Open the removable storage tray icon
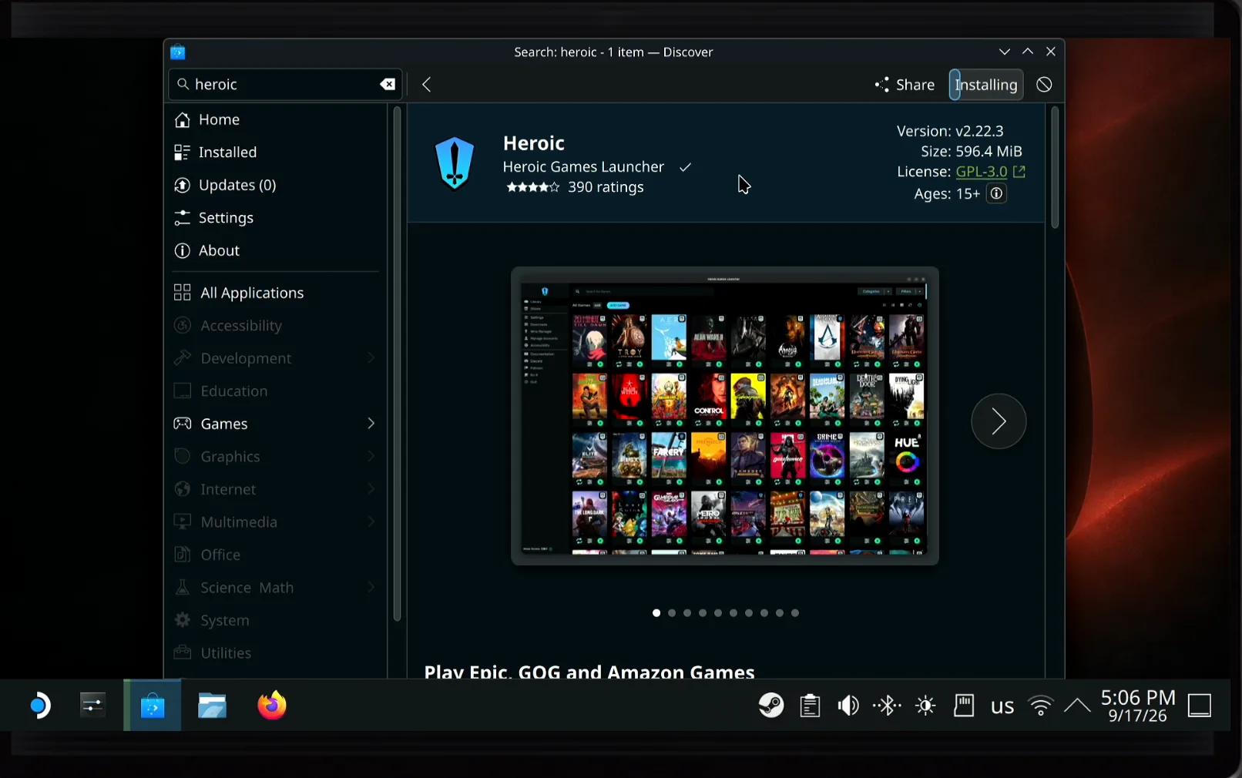This screenshot has height=778, width=1242. pos(964,706)
